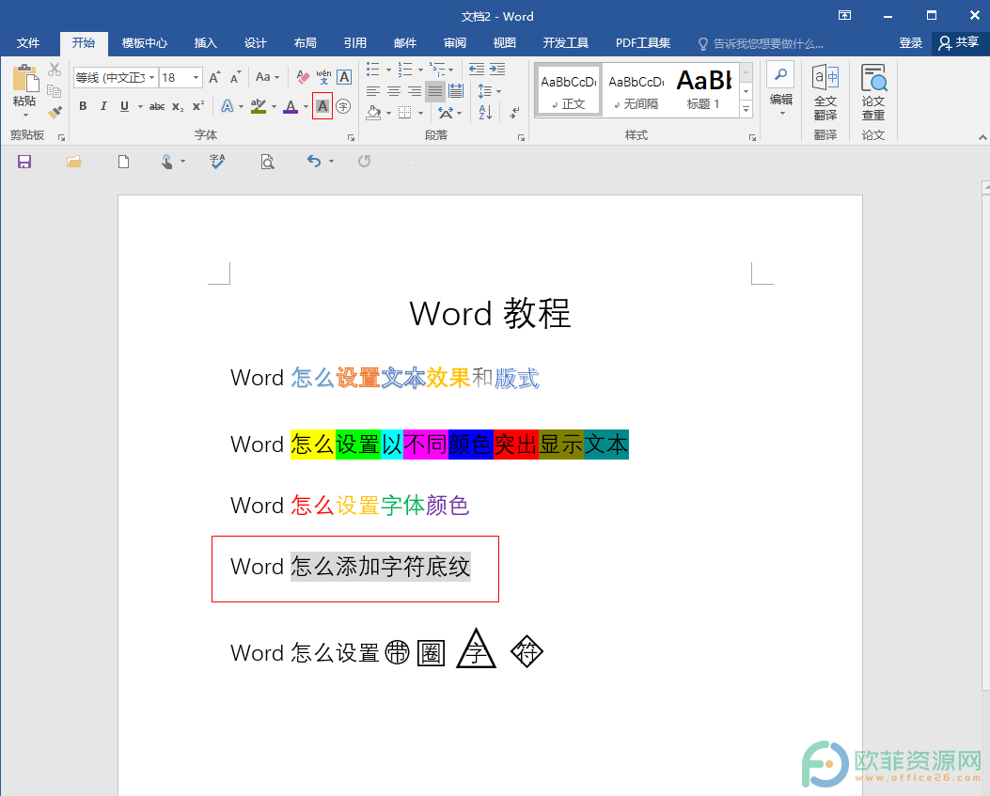Sort text with A-Z sort icon

point(485,113)
